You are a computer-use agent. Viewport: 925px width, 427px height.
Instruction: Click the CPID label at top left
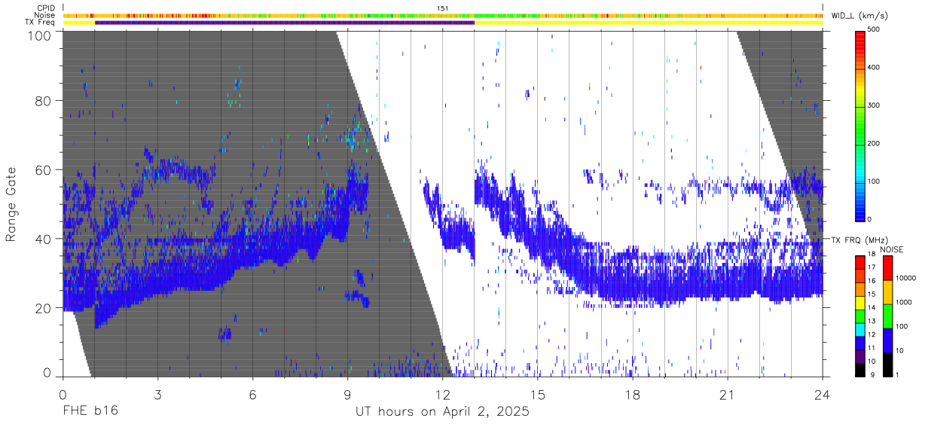45,8
